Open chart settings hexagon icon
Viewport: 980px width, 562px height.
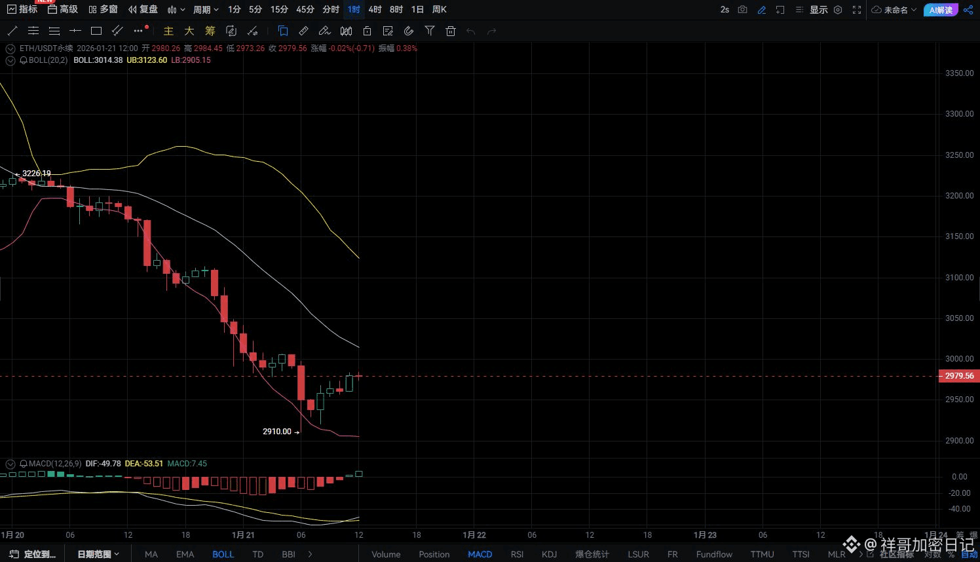(838, 10)
